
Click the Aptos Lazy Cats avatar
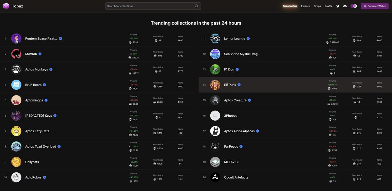click(x=16, y=131)
